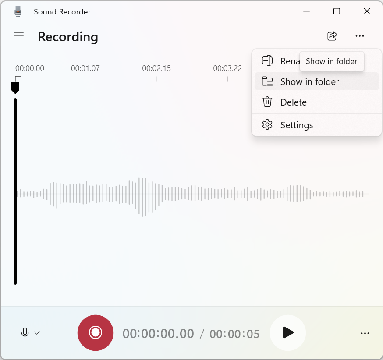The width and height of the screenshot is (383, 360).
Task: Click the share recording icon
Action: [x=332, y=36]
